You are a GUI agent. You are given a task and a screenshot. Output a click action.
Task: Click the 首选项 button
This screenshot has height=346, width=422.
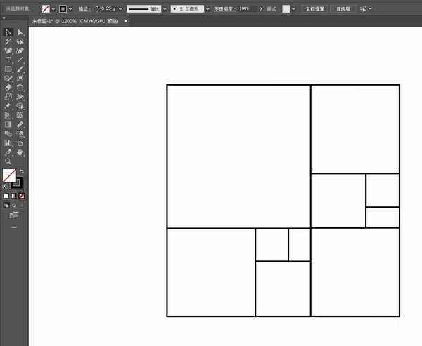point(343,9)
